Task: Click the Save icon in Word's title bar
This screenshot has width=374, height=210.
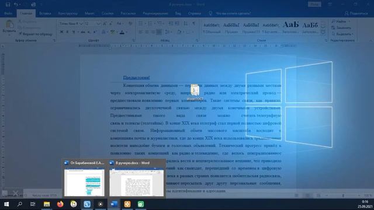Action: tap(8, 5)
